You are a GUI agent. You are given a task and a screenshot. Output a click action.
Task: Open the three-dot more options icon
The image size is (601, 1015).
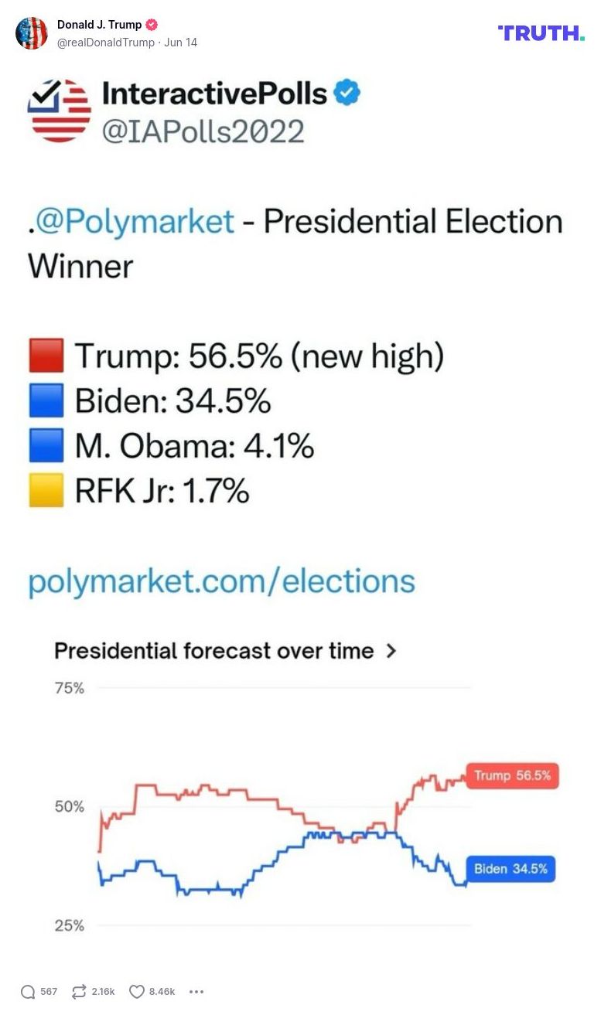click(196, 991)
